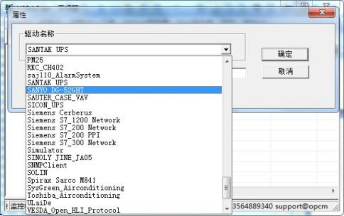Select Siemens S7_300 Network
The height and width of the screenshot is (216, 344).
point(124,143)
